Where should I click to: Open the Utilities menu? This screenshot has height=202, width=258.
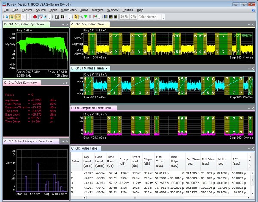[128, 9]
